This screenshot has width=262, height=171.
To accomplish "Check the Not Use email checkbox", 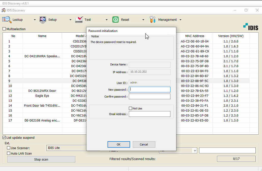I will click(x=130, y=108).
